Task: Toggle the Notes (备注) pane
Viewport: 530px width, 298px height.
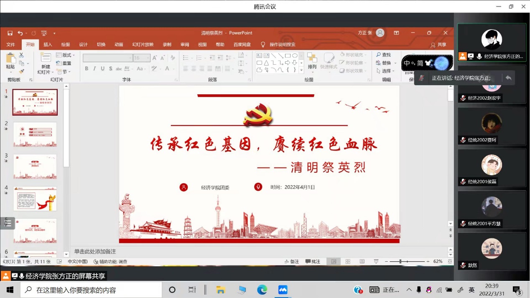Action: (x=291, y=262)
